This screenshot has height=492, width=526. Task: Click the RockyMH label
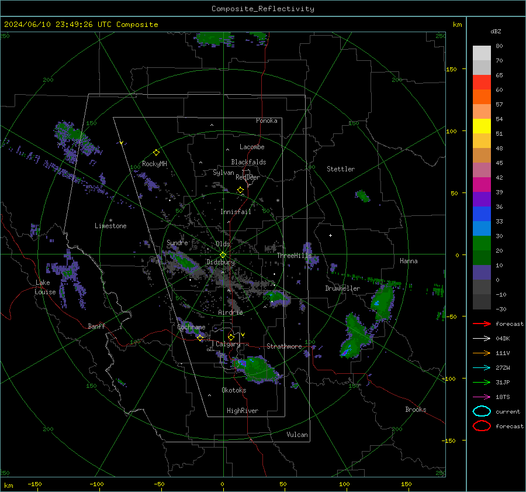pos(154,164)
